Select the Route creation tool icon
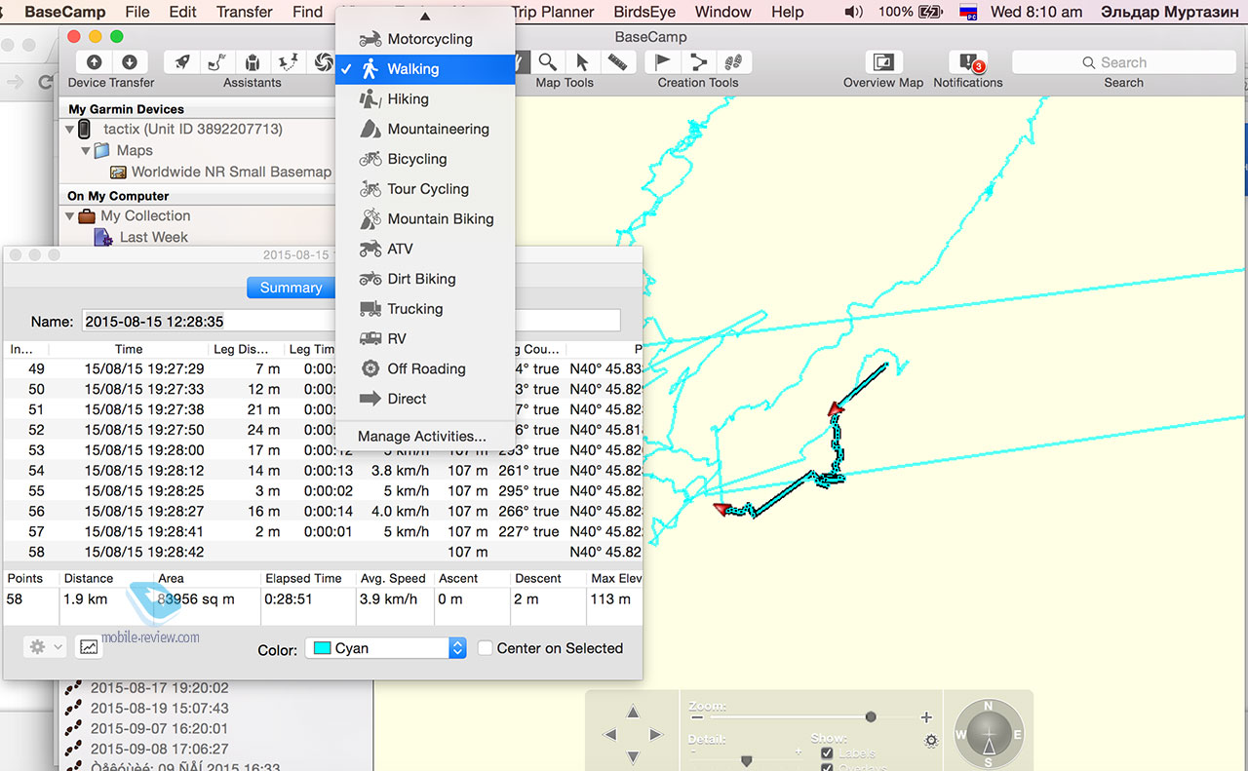The height and width of the screenshot is (771, 1248). pyautogui.click(x=699, y=61)
